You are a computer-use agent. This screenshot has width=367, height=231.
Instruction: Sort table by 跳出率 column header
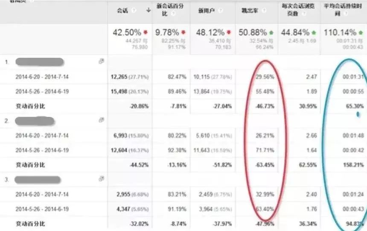pyautogui.click(x=250, y=11)
